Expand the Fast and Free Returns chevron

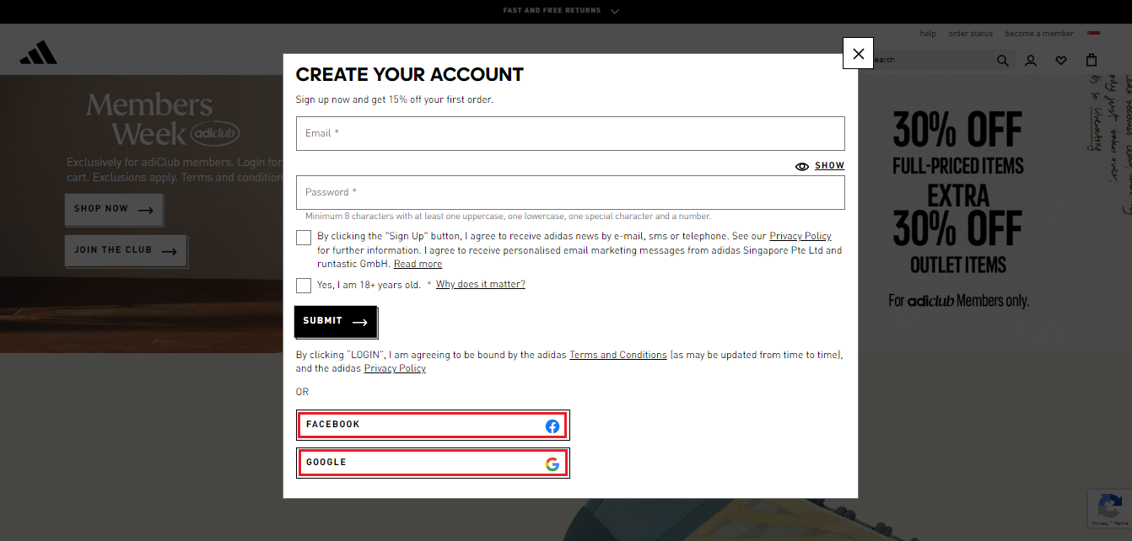point(615,11)
